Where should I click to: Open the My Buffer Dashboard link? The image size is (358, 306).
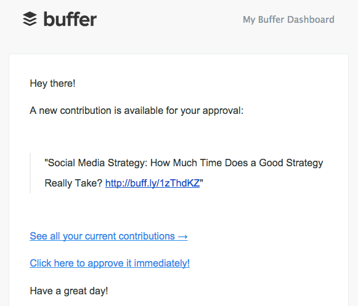(288, 20)
